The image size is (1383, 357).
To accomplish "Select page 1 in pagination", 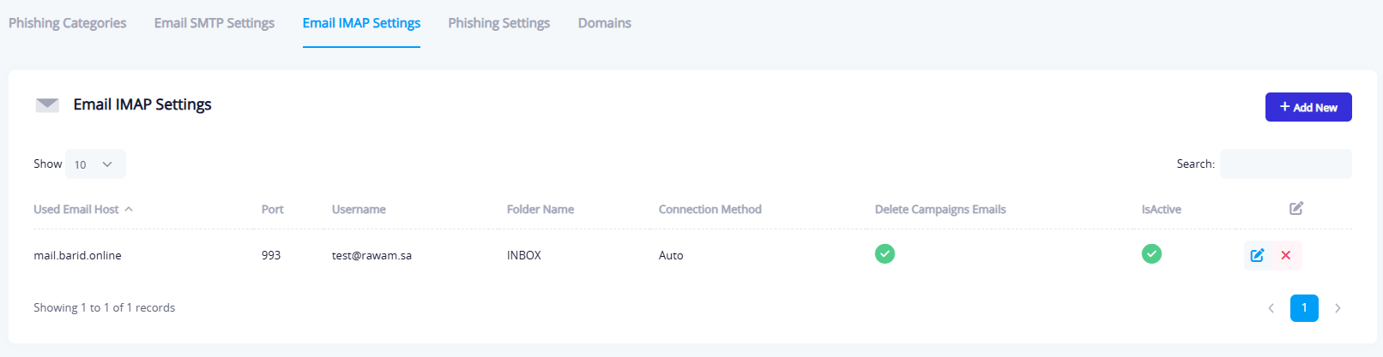I will point(1304,308).
